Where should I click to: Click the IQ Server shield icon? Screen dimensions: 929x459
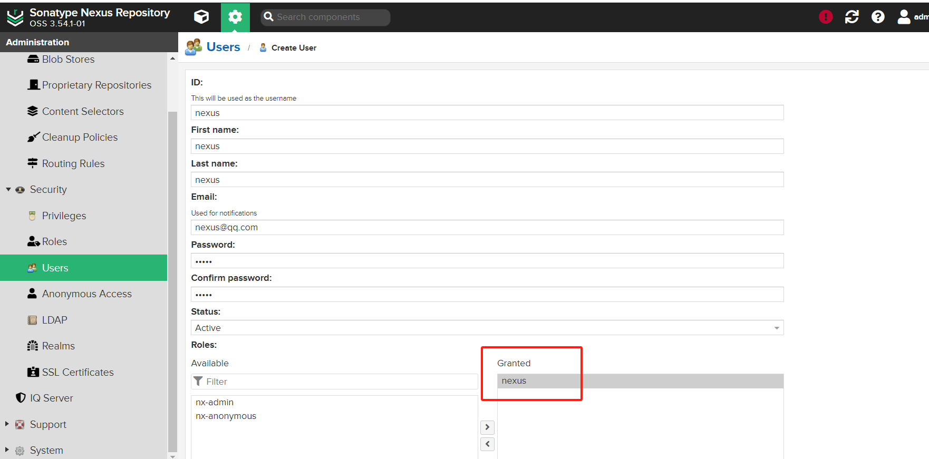(21, 398)
